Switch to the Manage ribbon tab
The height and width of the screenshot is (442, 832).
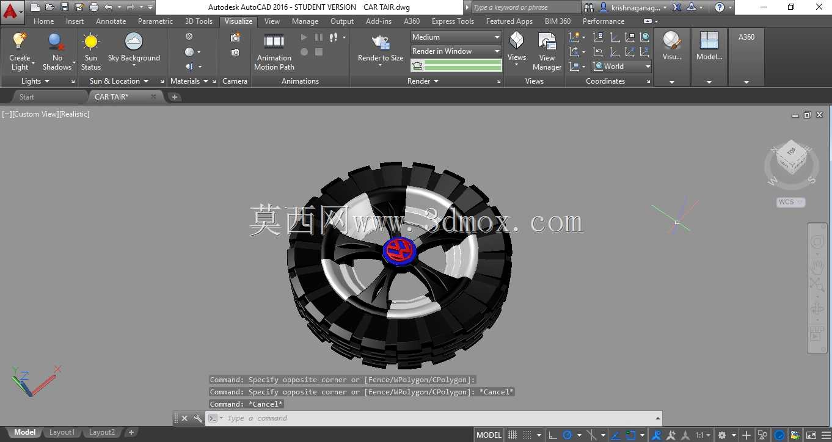[305, 21]
